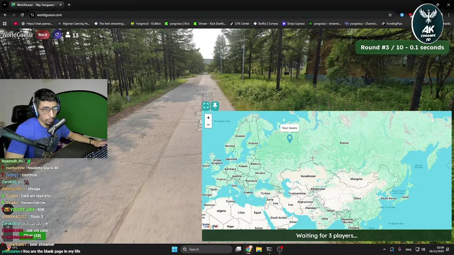This screenshot has width=454, height=255.
Task: Open the chat.openai bookmark
Action: point(37,24)
